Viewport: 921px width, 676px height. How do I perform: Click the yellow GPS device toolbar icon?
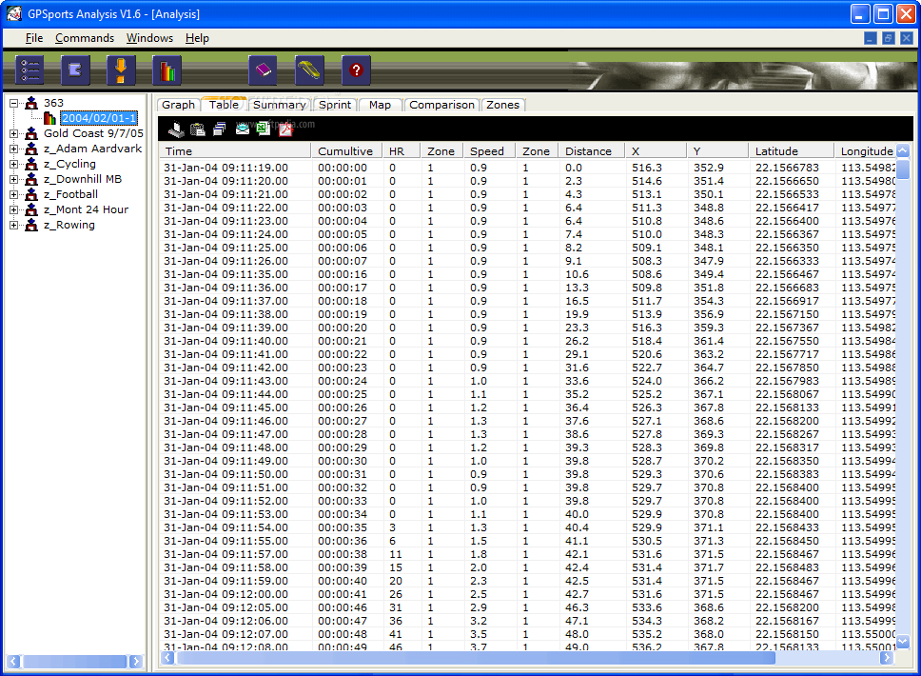tap(309, 70)
